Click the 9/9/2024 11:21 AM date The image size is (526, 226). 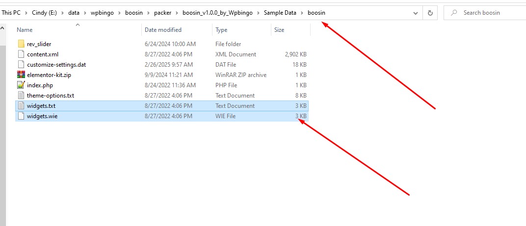pos(169,75)
